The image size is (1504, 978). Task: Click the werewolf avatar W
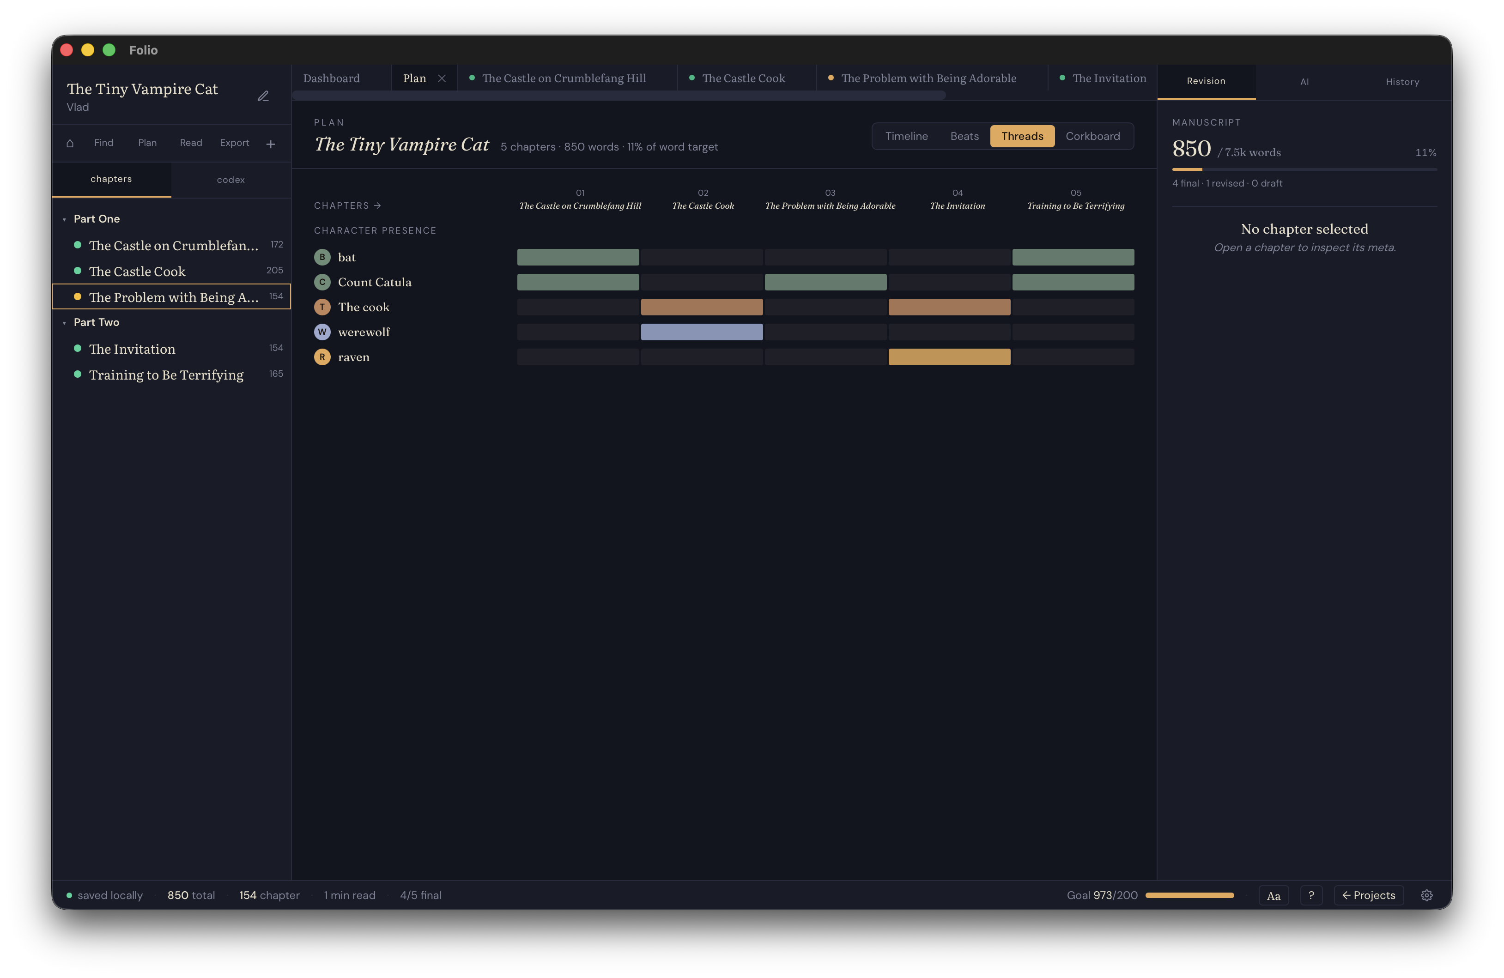322,332
